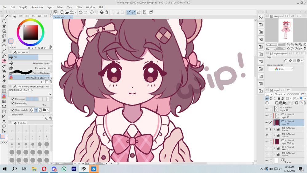Open the Window menu

tap(91, 7)
